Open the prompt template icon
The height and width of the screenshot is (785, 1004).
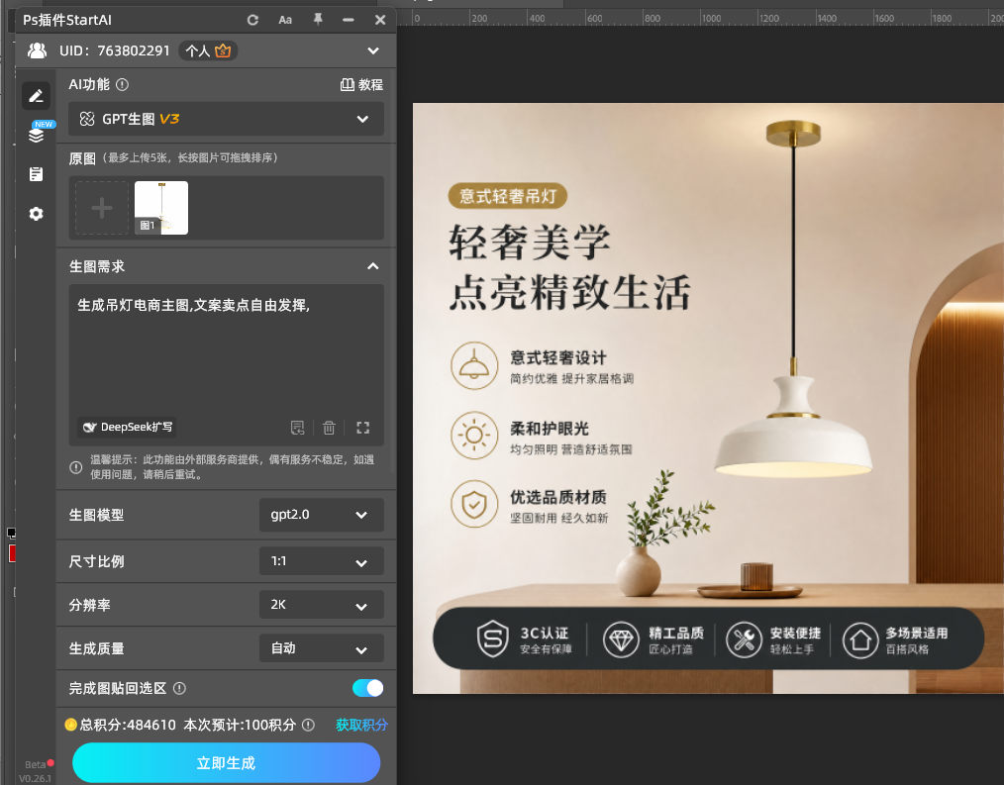click(298, 428)
